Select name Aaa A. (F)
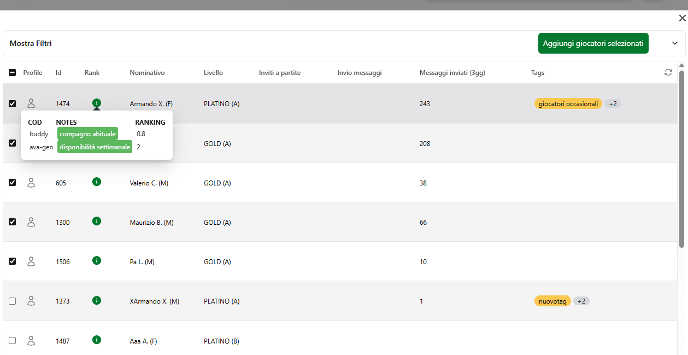688x355 pixels. click(143, 341)
